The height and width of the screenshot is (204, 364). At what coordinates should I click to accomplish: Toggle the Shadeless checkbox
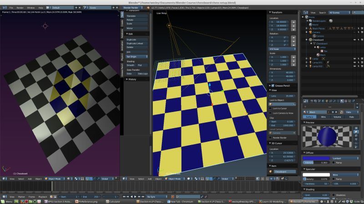pyautogui.click(x=334, y=195)
